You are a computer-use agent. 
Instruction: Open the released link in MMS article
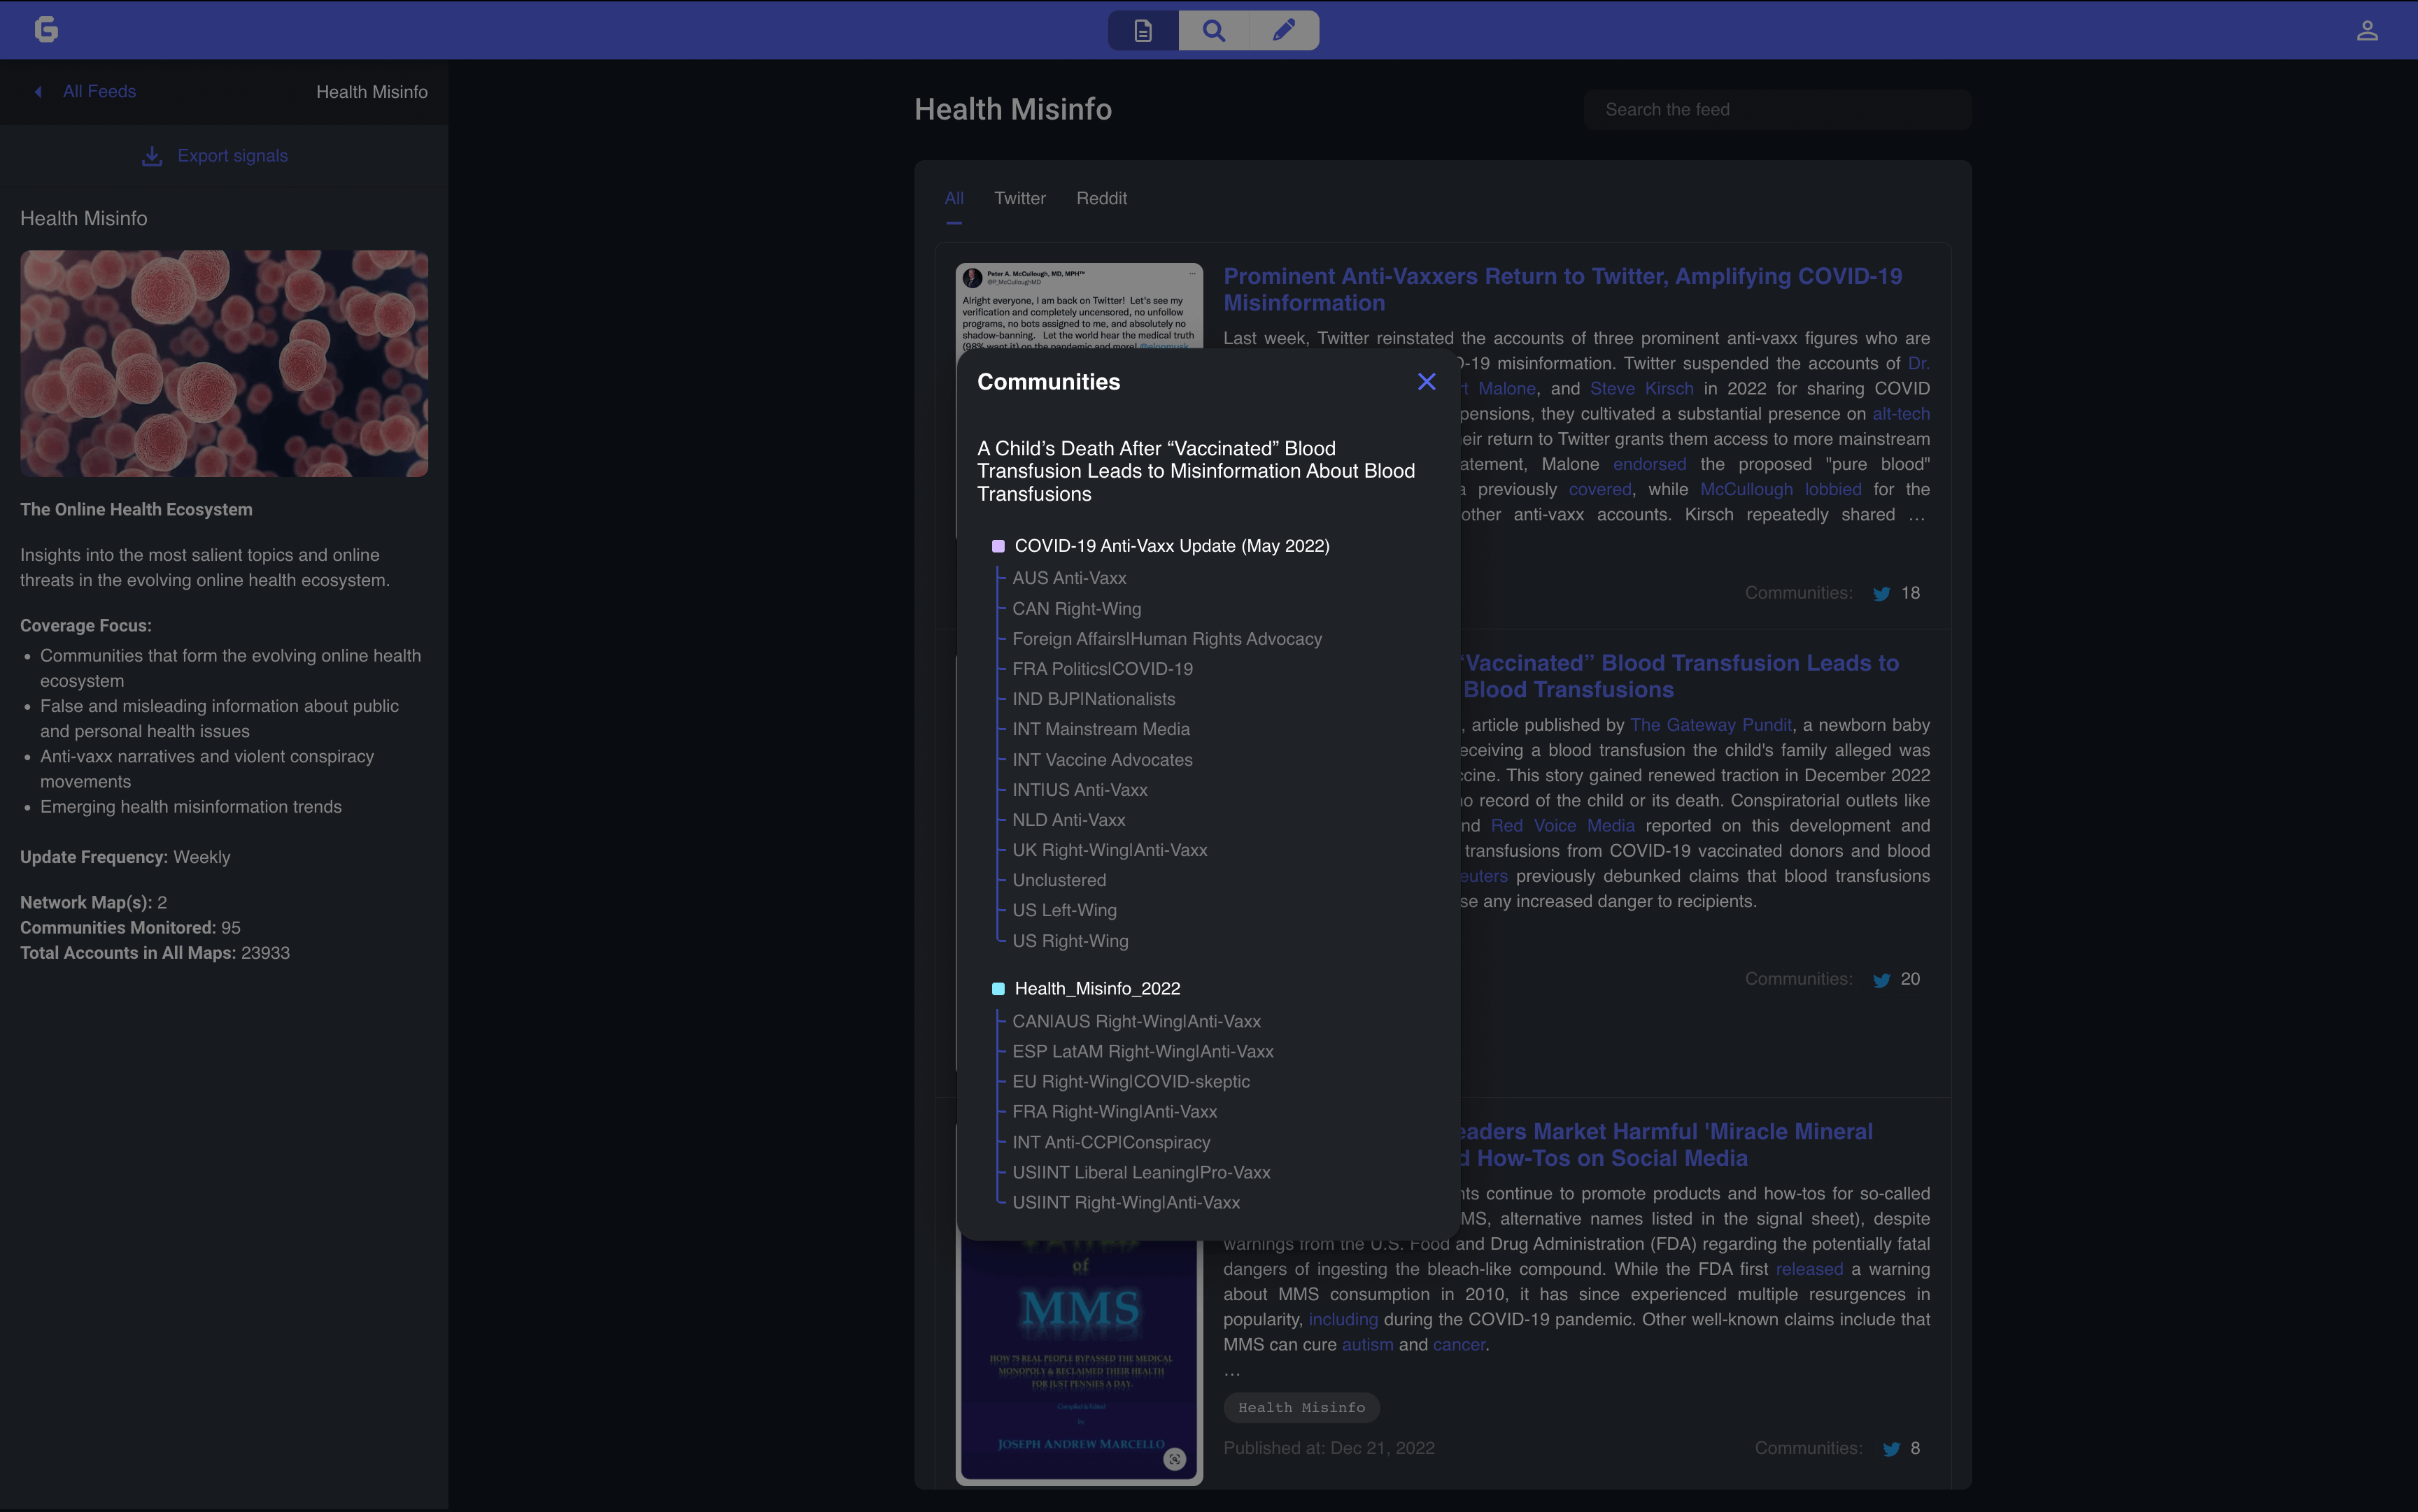click(x=1809, y=1270)
